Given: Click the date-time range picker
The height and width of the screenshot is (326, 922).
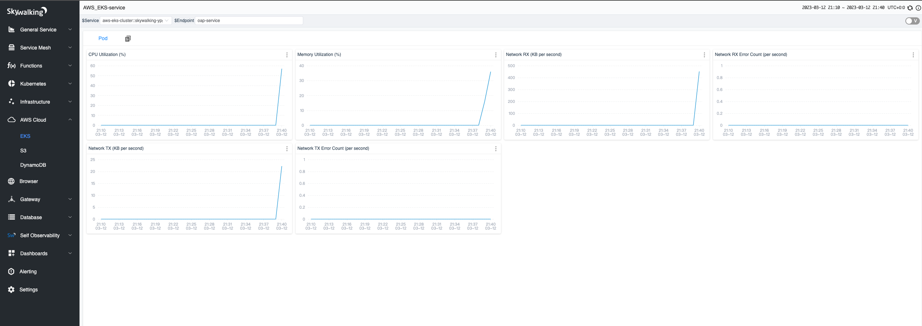Looking at the screenshot, I should [x=843, y=8].
